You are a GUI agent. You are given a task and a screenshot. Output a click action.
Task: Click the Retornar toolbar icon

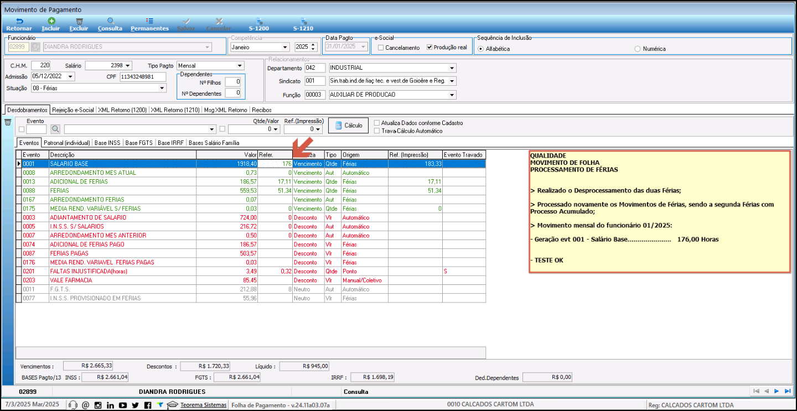click(19, 21)
